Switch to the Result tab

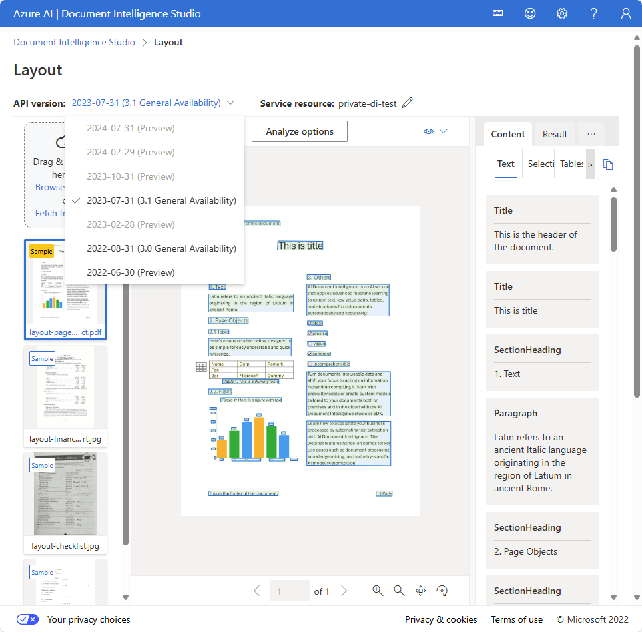555,134
